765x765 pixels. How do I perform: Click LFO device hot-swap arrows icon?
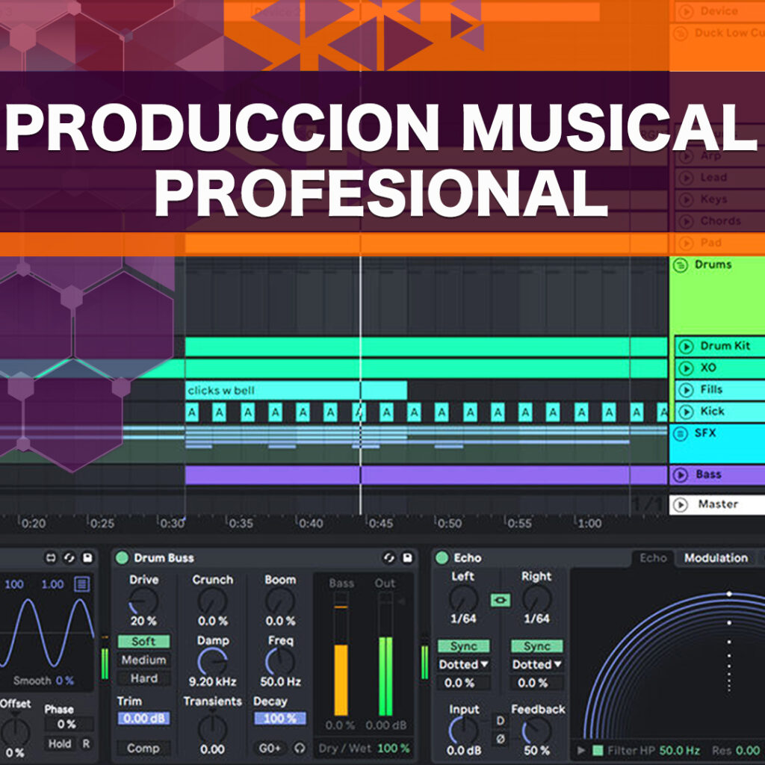point(69,557)
